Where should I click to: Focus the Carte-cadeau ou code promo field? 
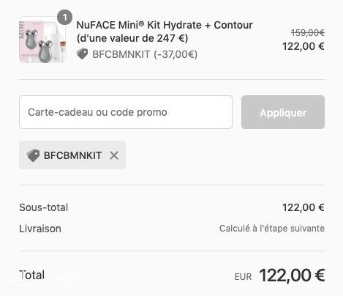point(126,112)
